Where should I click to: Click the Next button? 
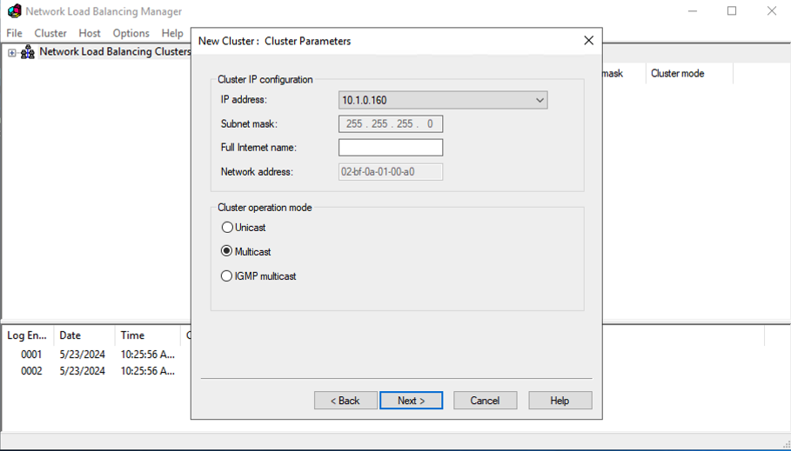click(411, 401)
